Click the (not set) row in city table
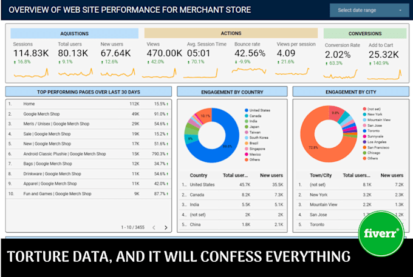 tap(351, 185)
